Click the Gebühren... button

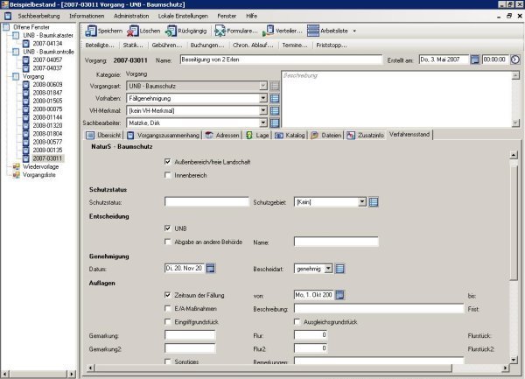tap(167, 45)
